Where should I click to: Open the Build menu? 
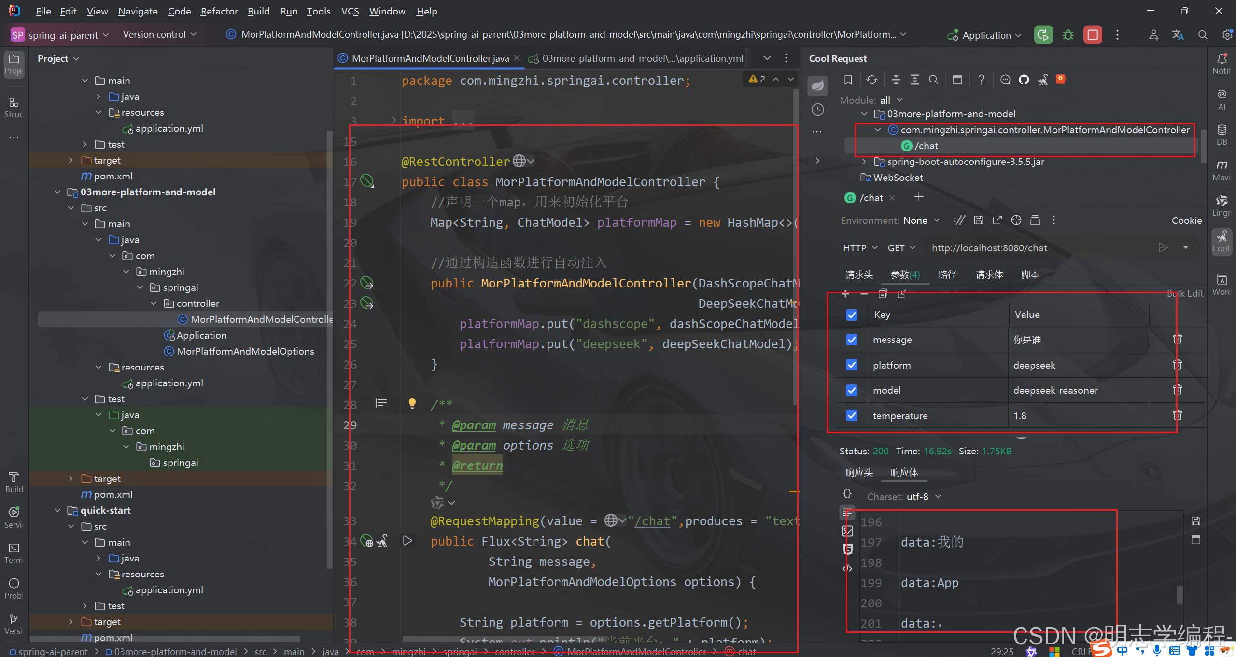(258, 11)
